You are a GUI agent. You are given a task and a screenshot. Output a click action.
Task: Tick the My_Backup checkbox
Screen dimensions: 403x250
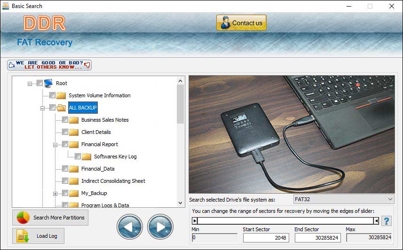click(65, 193)
